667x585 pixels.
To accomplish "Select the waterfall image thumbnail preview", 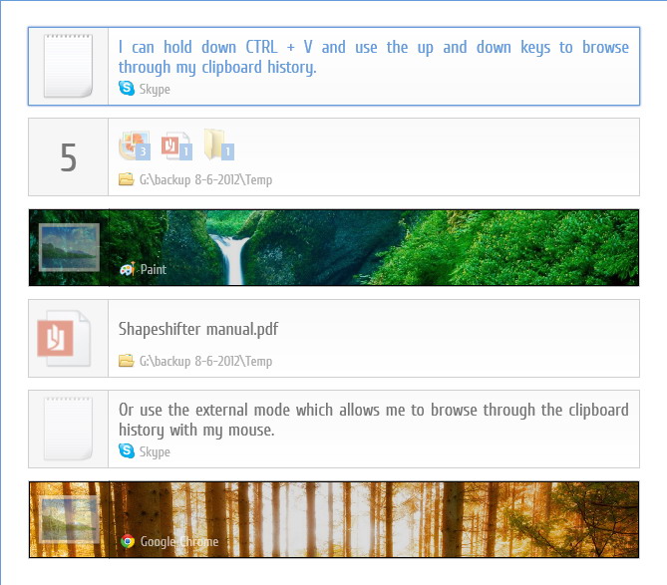I will (69, 247).
